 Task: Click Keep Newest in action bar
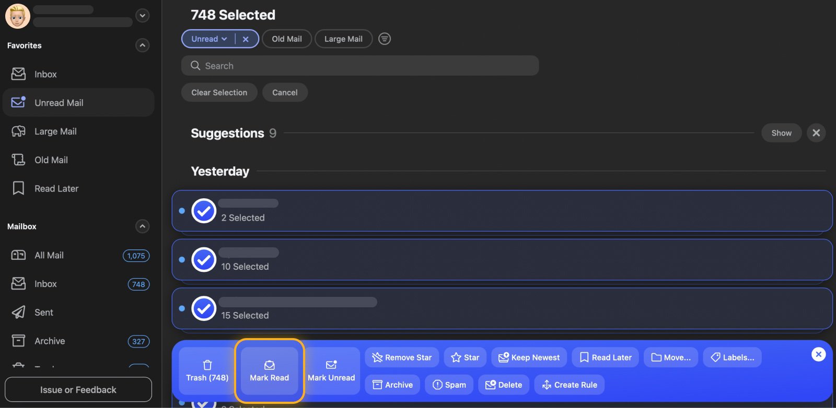click(529, 357)
